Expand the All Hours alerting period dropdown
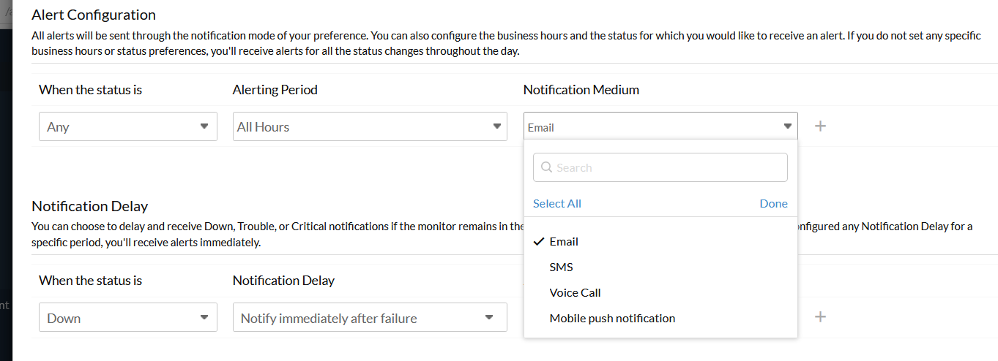 370,126
